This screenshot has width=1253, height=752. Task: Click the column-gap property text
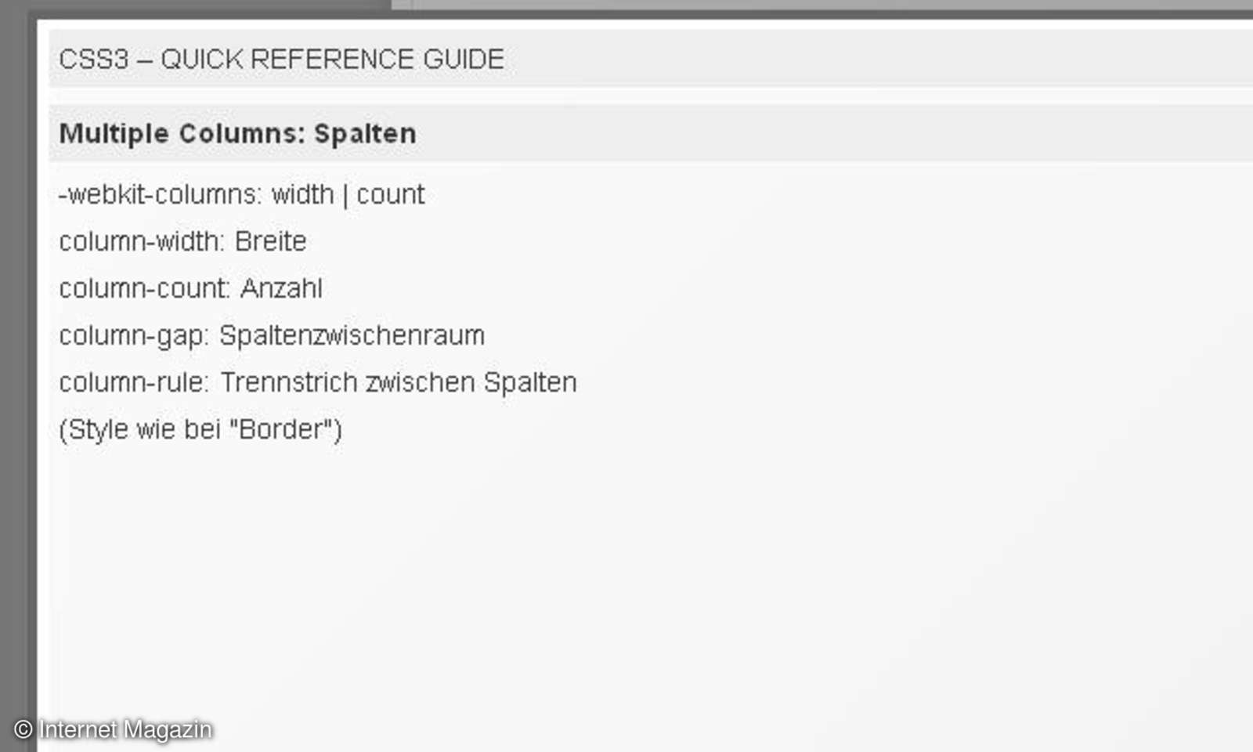click(x=134, y=336)
